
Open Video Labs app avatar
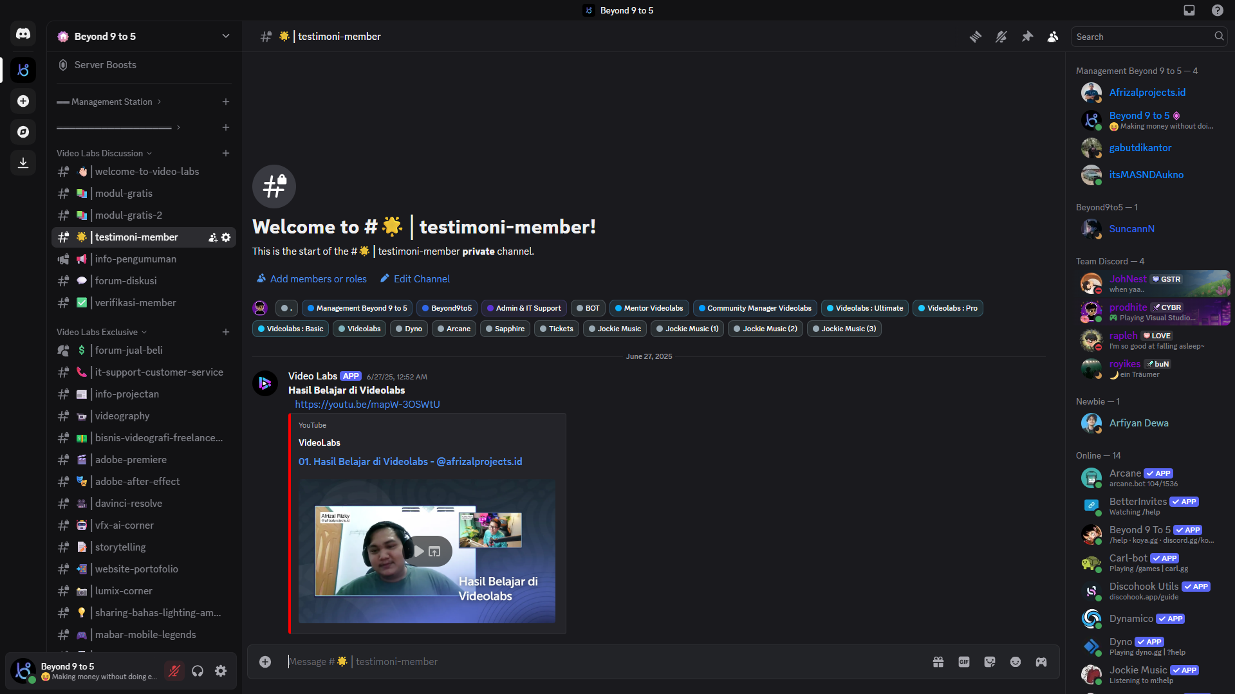click(x=265, y=383)
